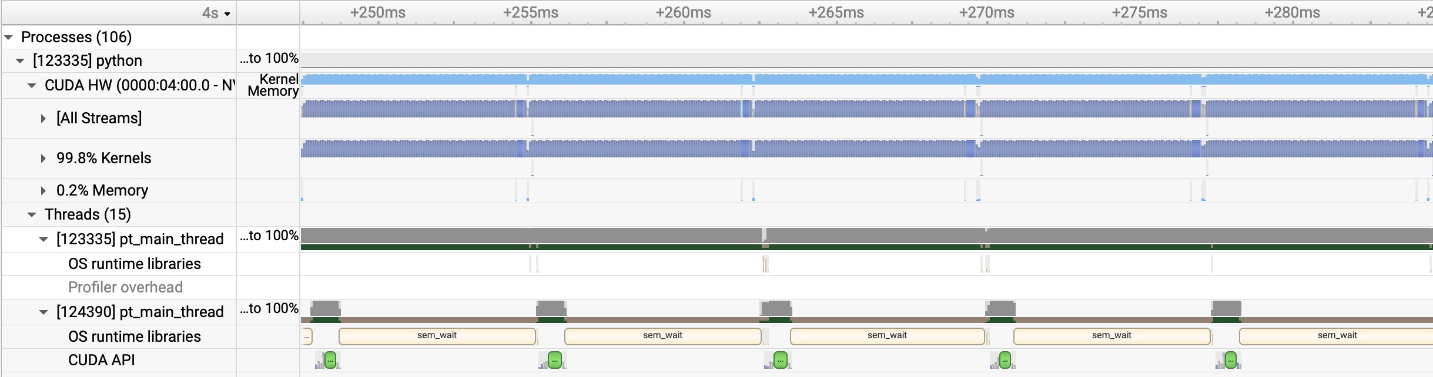
Task: Click the leftmost fully labeled sem_wait block
Action: pos(437,336)
